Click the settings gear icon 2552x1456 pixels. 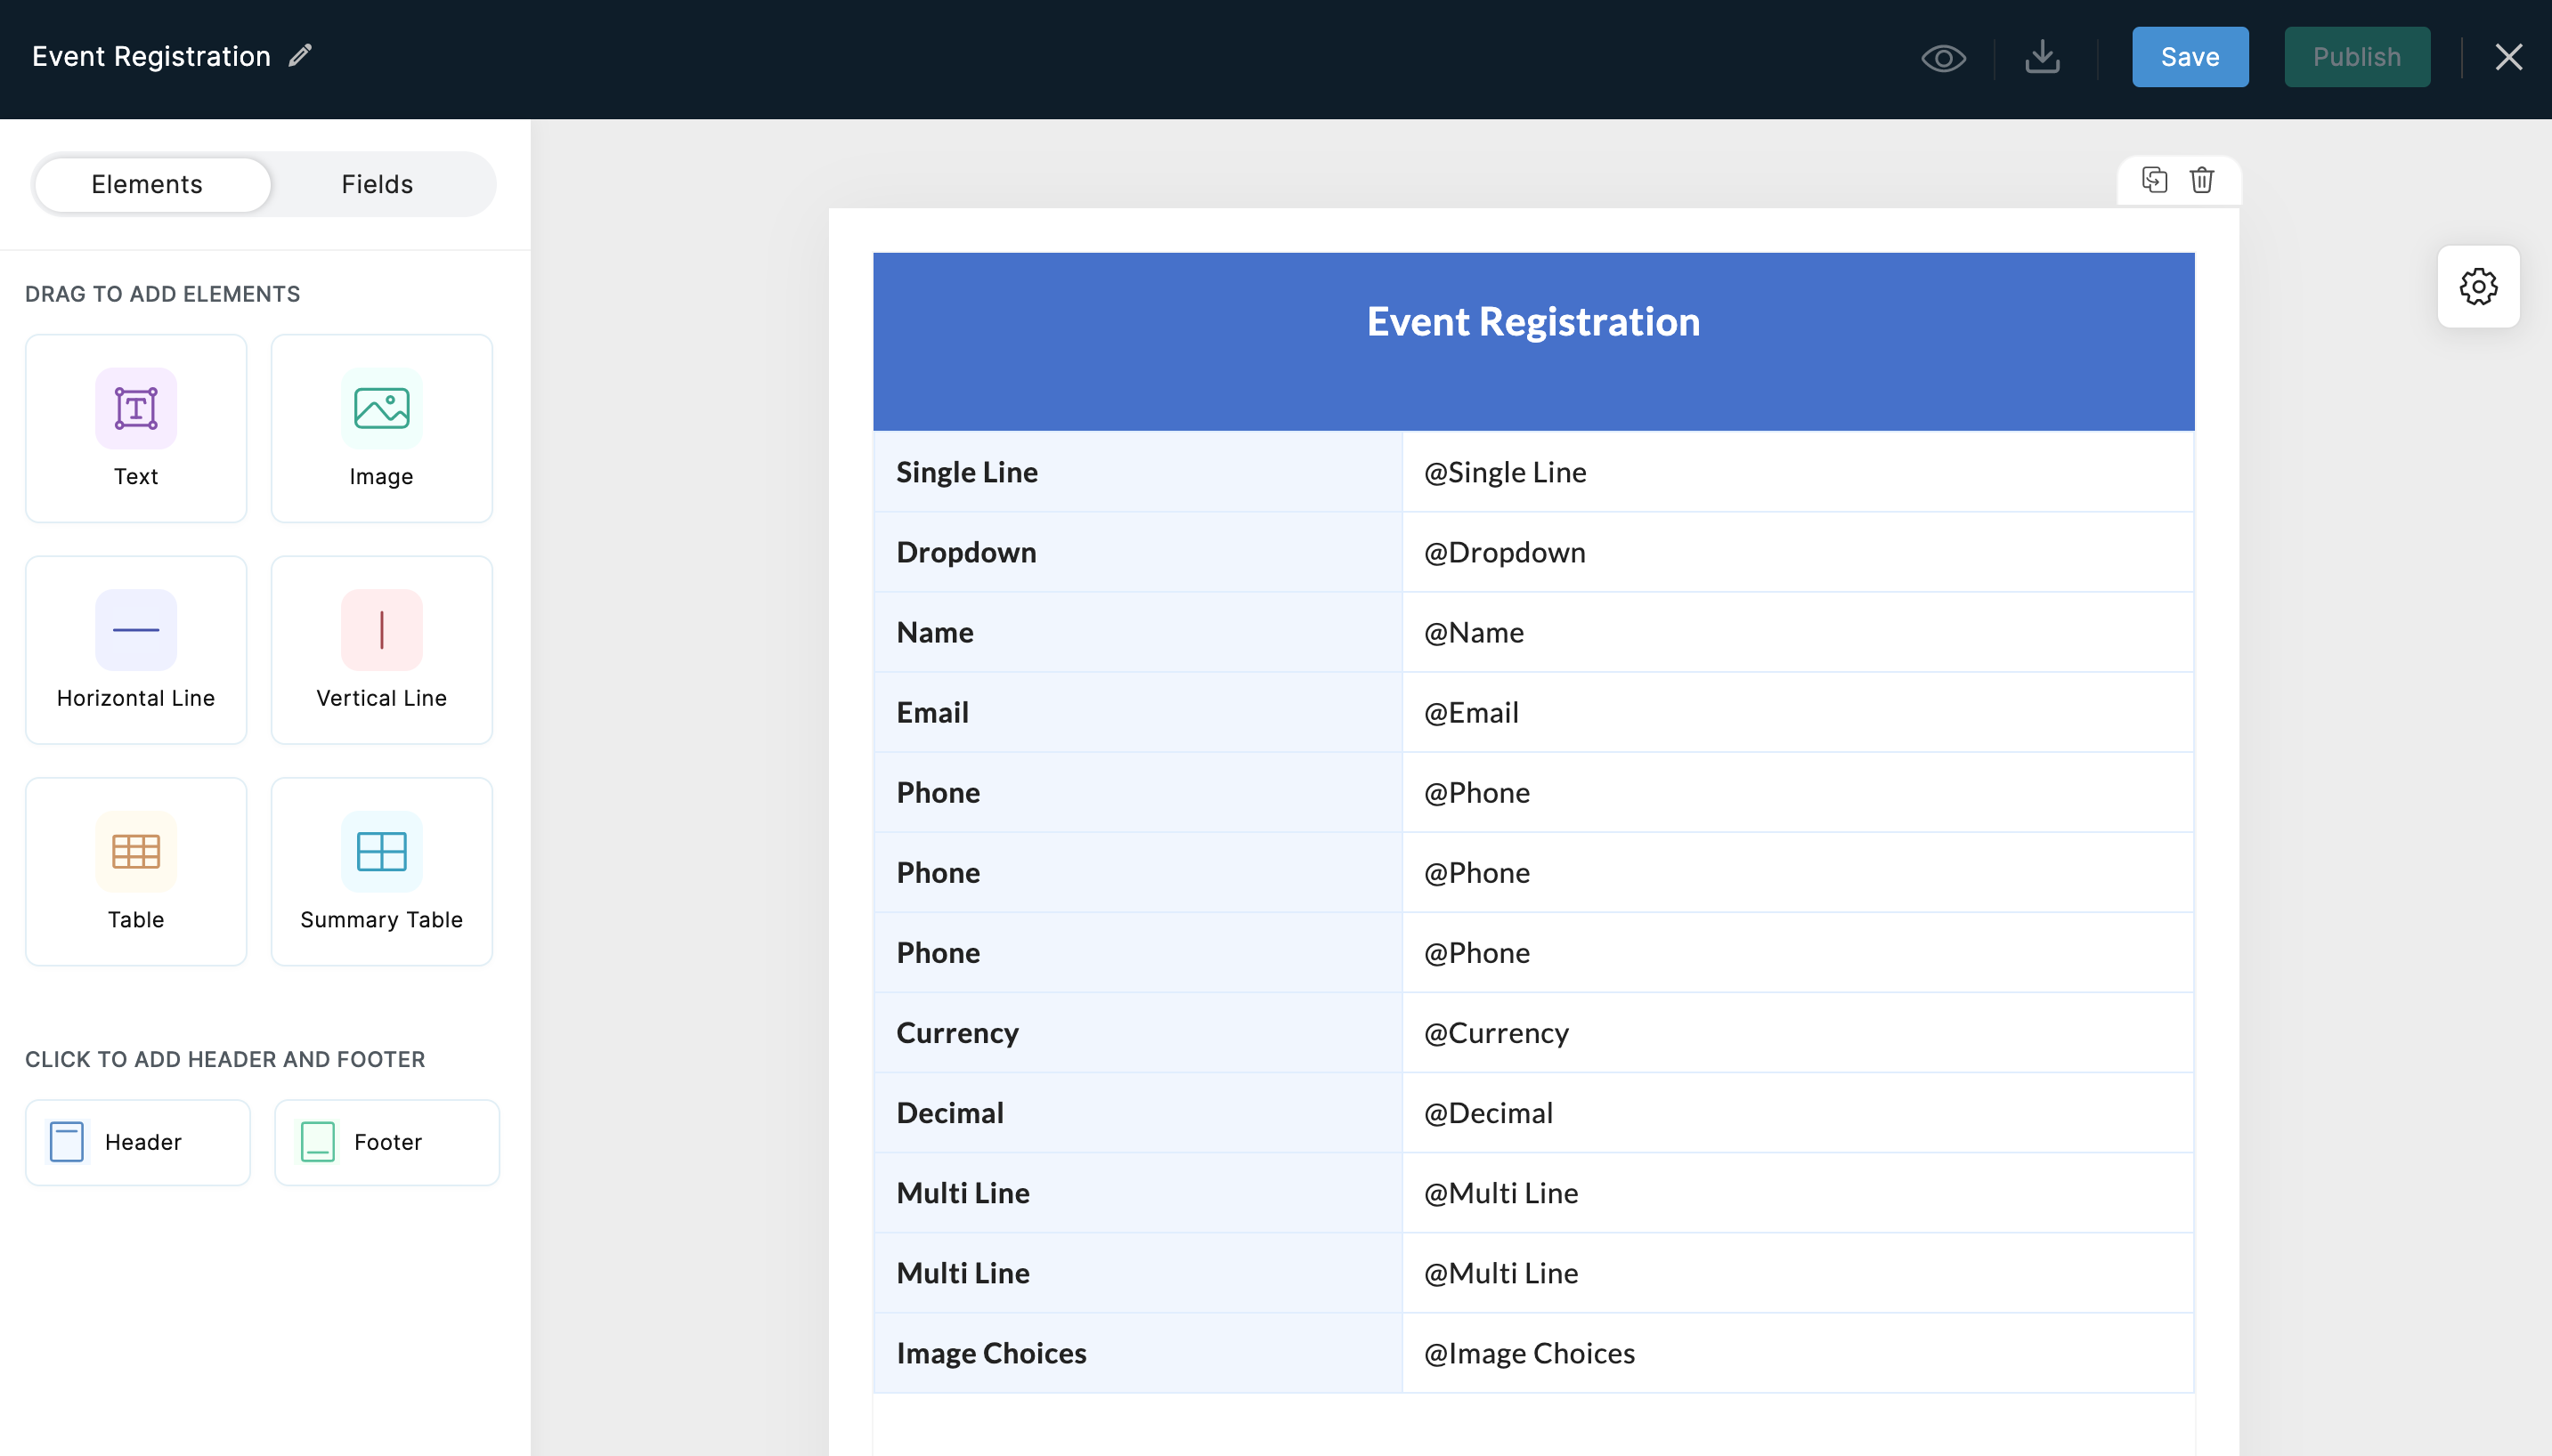pos(2478,286)
